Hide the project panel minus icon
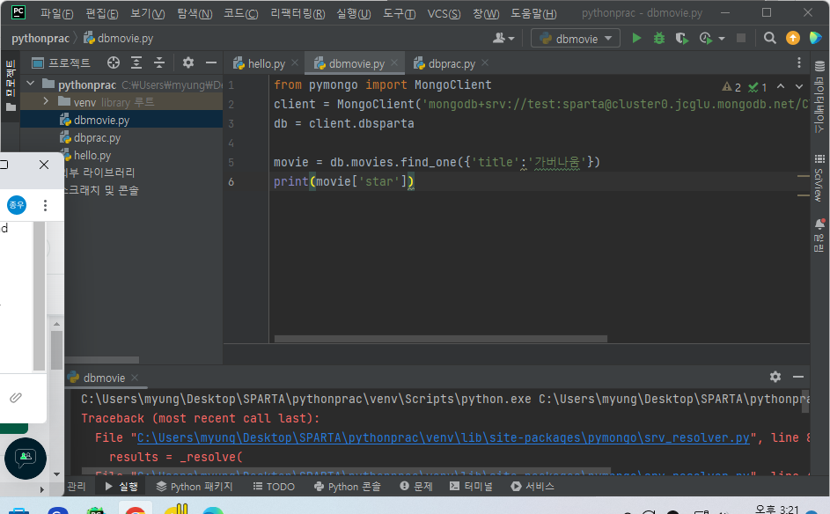This screenshot has height=514, width=830. (211, 63)
